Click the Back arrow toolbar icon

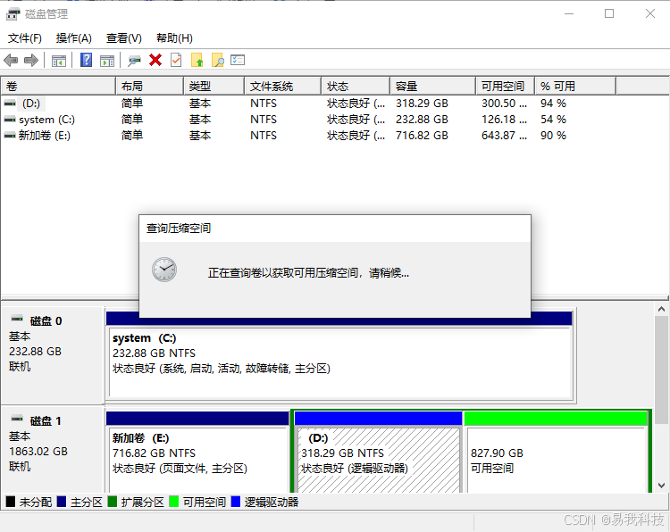(x=11, y=60)
